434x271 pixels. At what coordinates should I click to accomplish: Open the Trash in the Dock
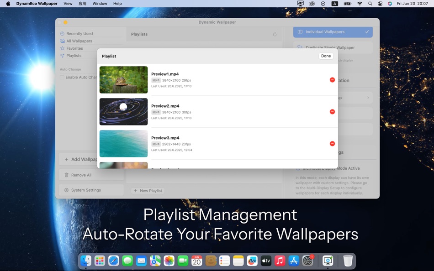point(348,261)
